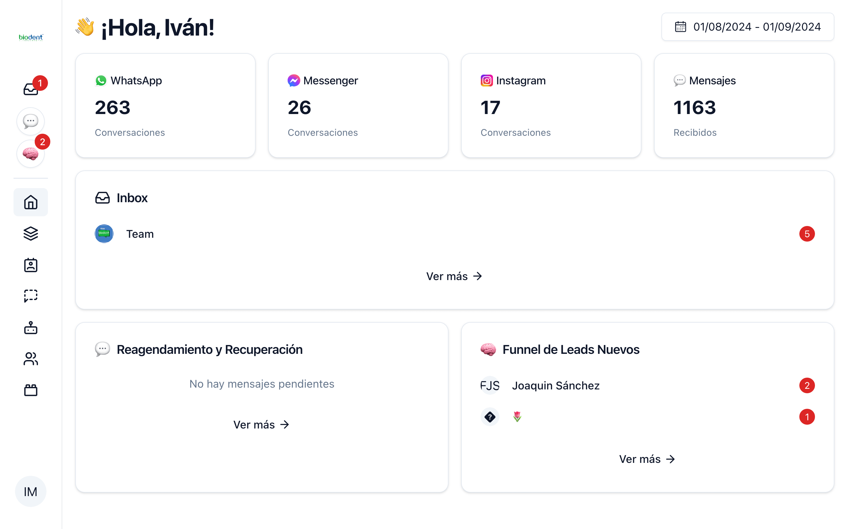The image size is (847, 529).
Task: Click the WhatsApp conversations card
Action: pos(165,105)
